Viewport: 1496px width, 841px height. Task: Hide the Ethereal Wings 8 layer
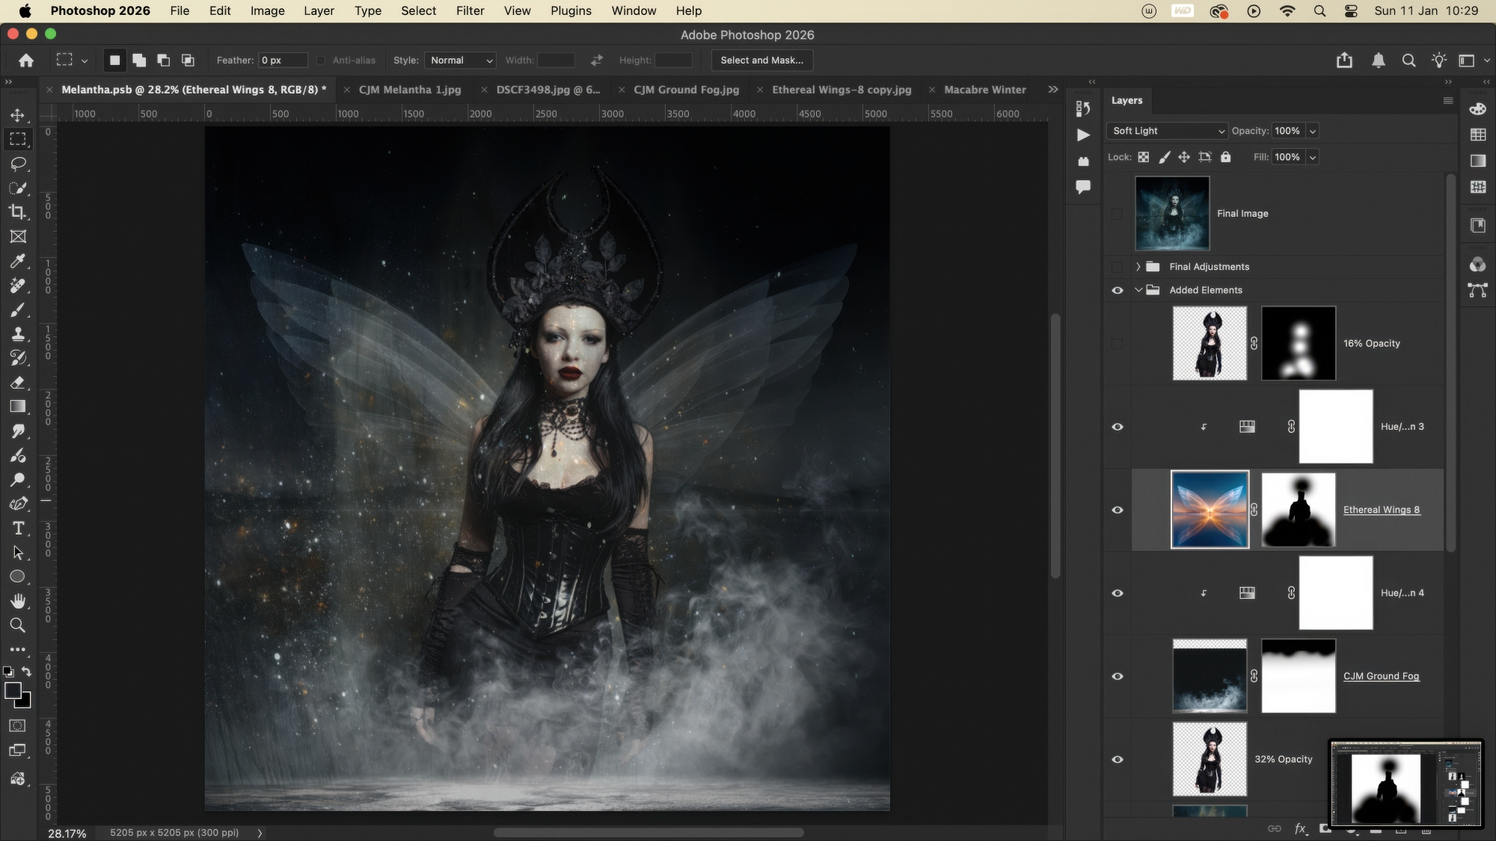1118,510
